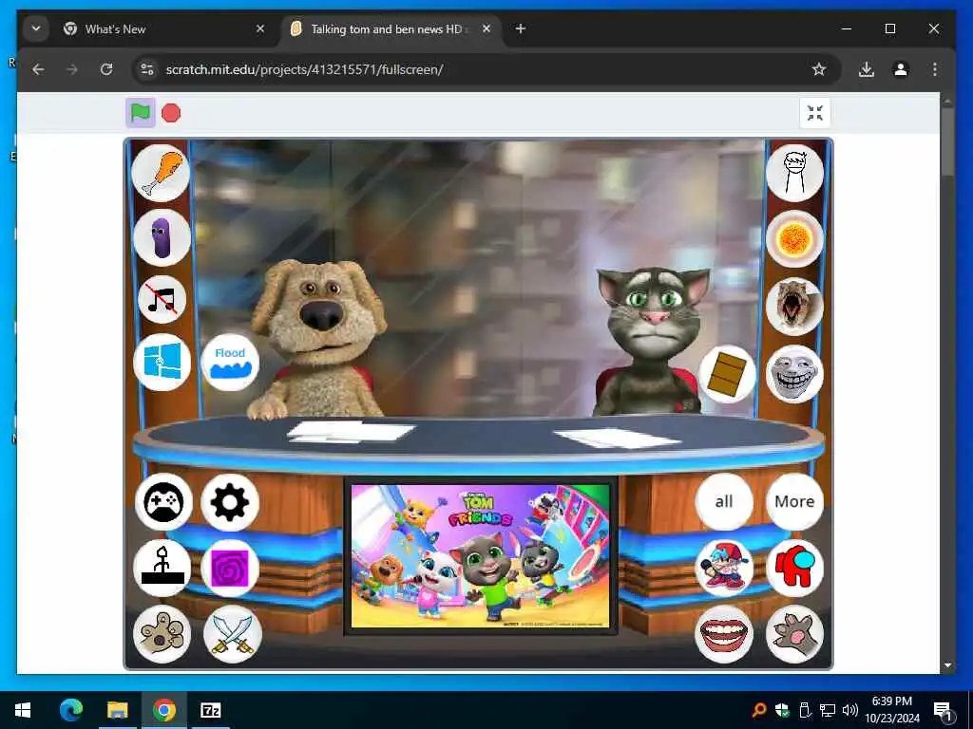The height and width of the screenshot is (729, 973).
Task: Open Chrome three-dot menu
Action: (x=935, y=69)
